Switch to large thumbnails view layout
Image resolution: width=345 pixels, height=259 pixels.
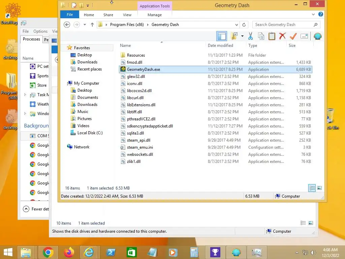319,188
